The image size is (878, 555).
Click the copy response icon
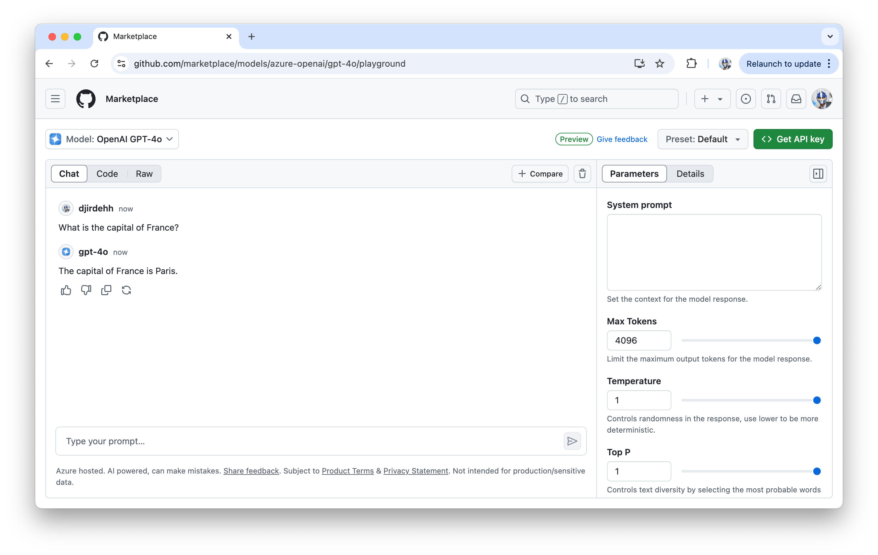pos(106,290)
